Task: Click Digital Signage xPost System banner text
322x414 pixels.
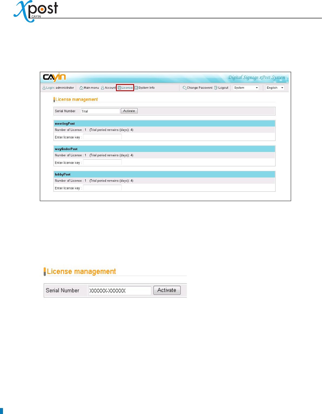Action: click(256, 78)
